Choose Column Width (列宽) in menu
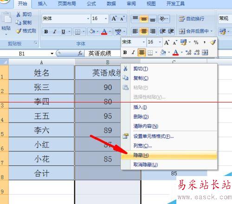This screenshot has height=204, width=232. pos(169,146)
